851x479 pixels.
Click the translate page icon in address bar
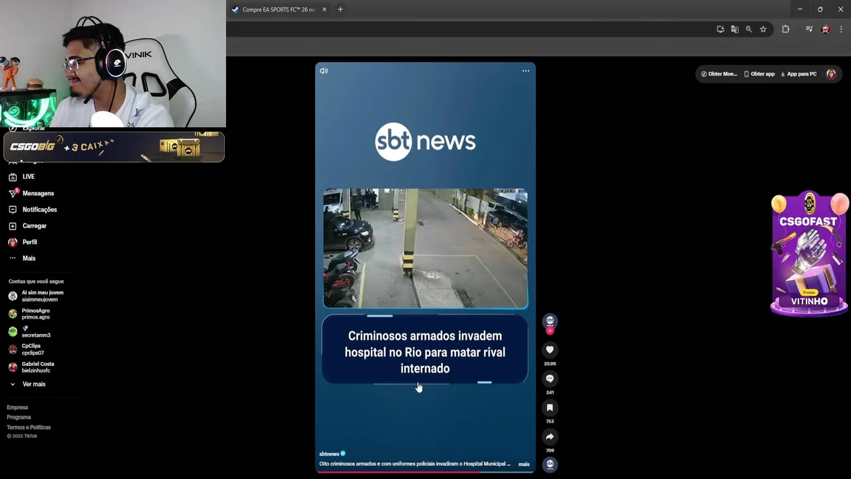click(735, 29)
